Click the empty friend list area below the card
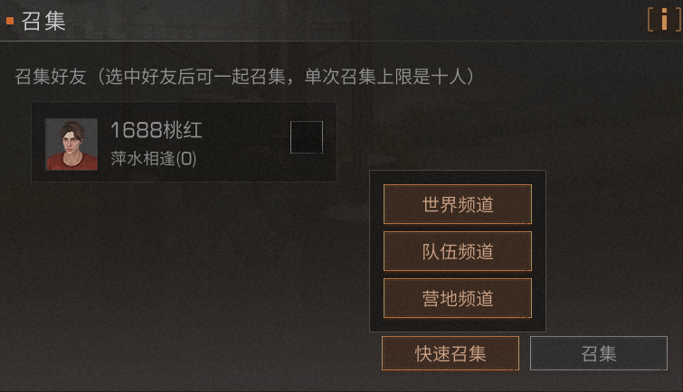 click(x=183, y=270)
